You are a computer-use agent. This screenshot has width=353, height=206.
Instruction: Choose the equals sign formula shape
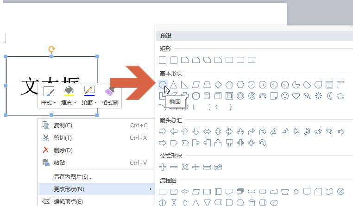(x=207, y=167)
